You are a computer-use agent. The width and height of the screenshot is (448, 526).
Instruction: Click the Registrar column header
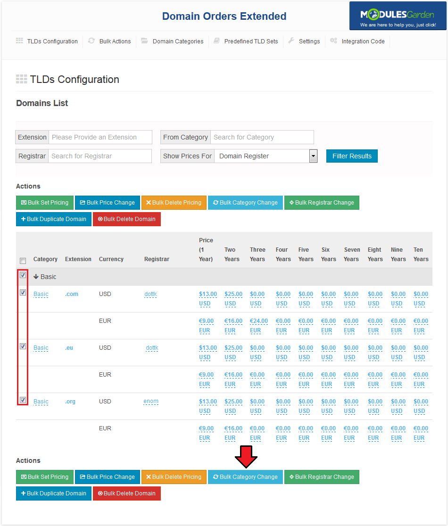point(157,259)
